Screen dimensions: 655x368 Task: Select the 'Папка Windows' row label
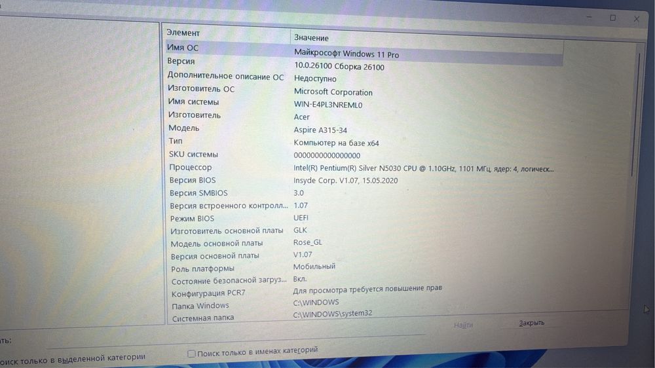[200, 306]
